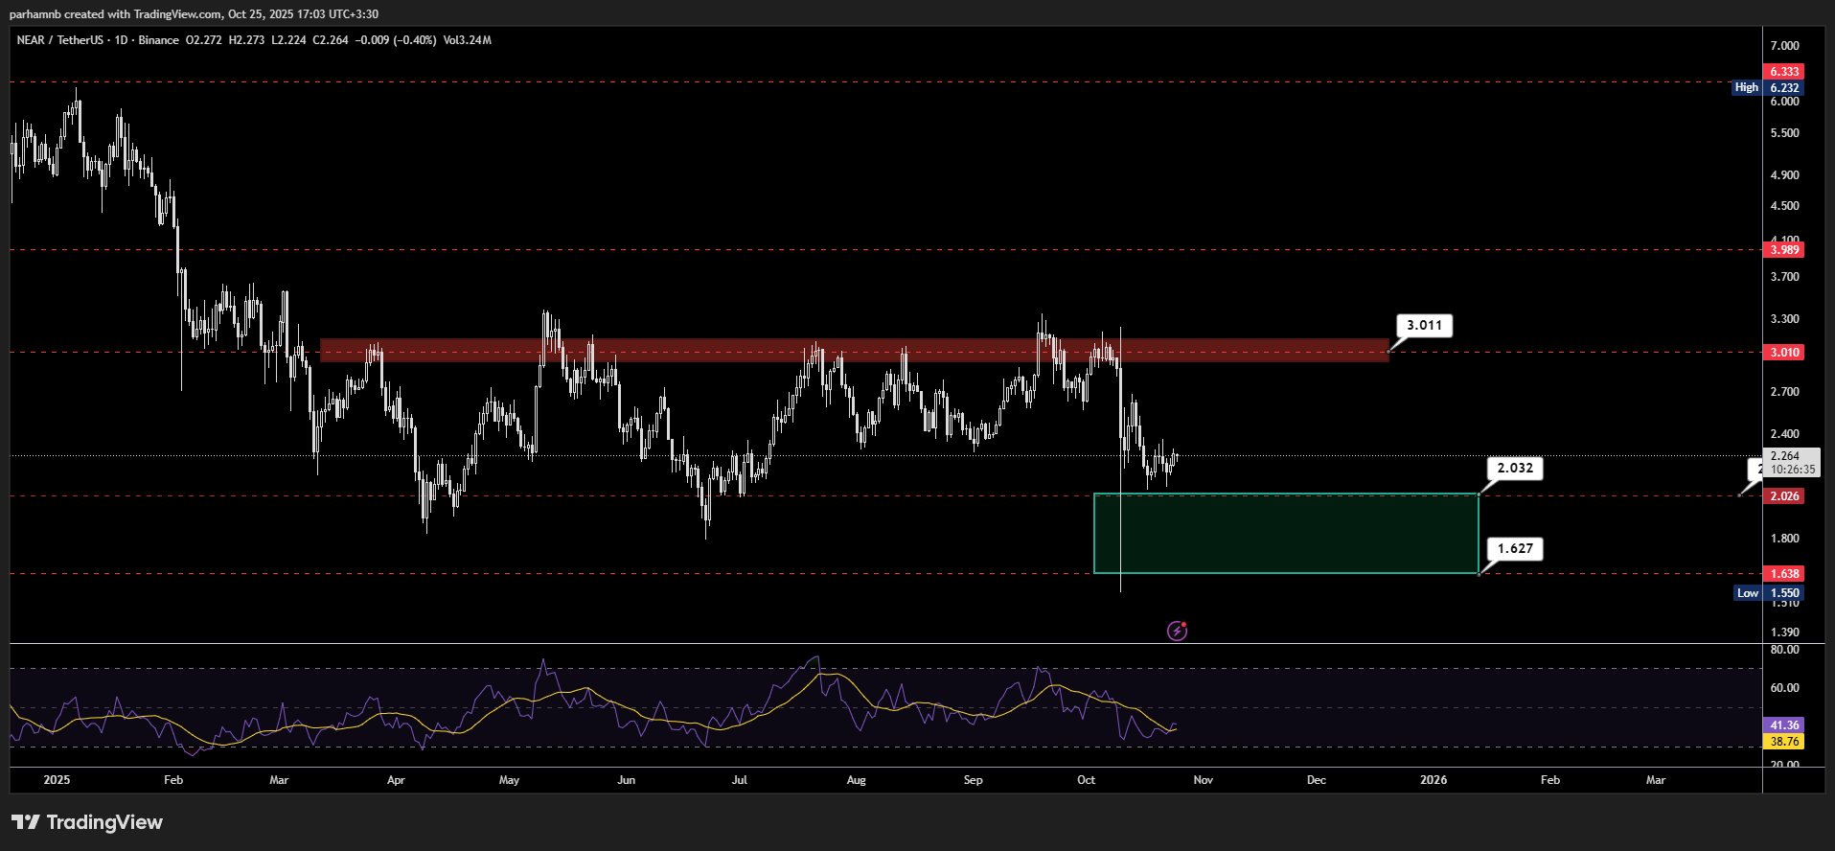Click the Nov label on time axis
Screen dimensions: 1835x851
[x=1203, y=780]
